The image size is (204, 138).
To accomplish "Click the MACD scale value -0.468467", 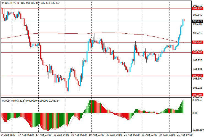I will coord(198,131).
